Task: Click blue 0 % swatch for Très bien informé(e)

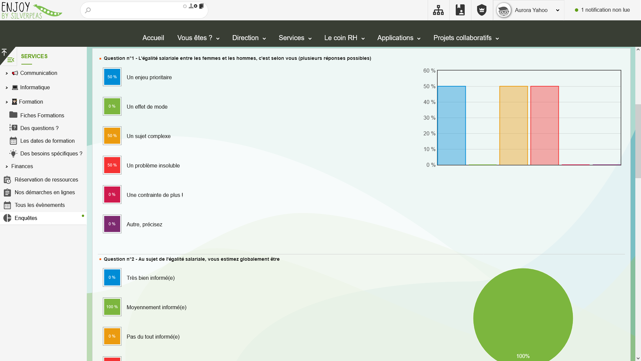Action: click(112, 277)
